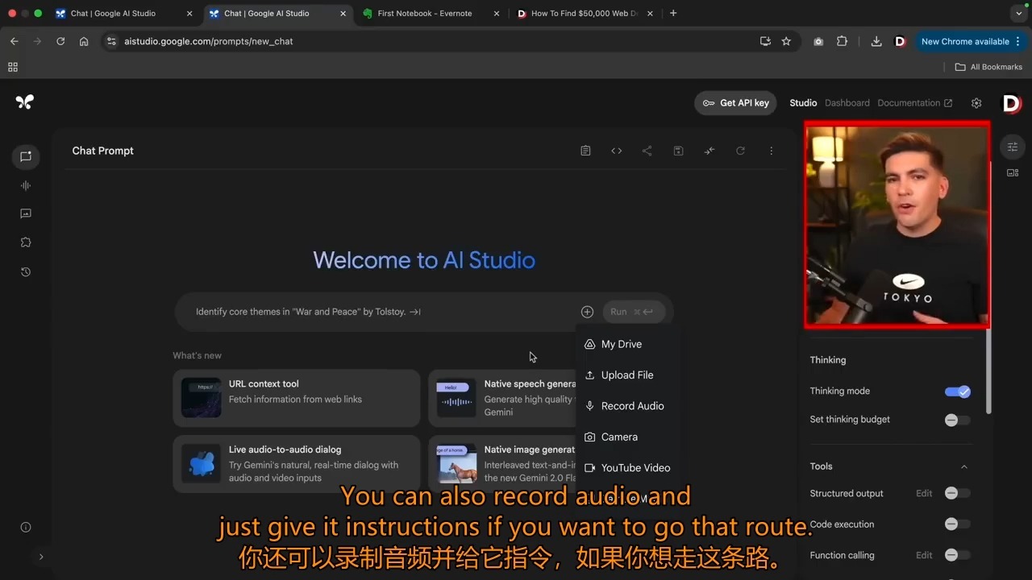Screen dimensions: 1032x580
Task: Open the Native speech generation card
Action: click(503, 398)
